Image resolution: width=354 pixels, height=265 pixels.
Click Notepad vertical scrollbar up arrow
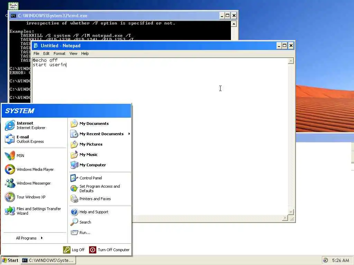point(291,61)
